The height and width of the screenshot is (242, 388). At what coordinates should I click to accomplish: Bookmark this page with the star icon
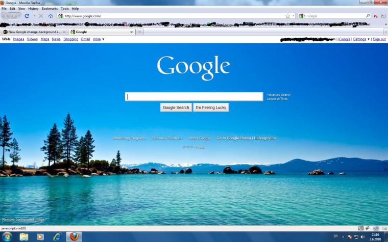[287, 16]
